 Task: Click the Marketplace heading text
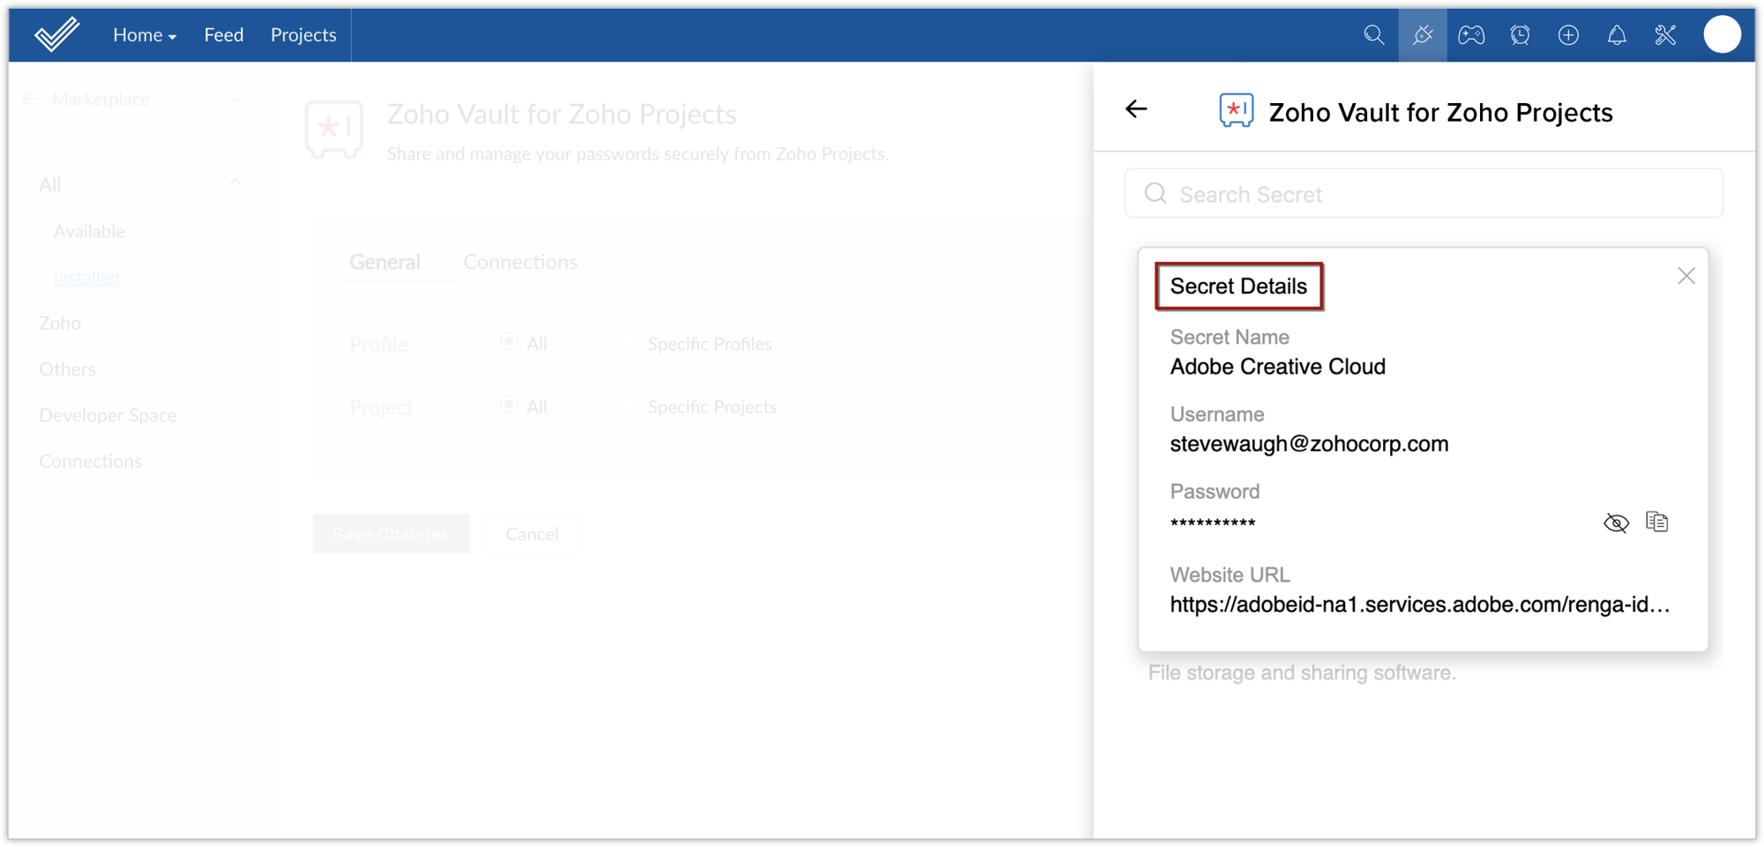[101, 100]
